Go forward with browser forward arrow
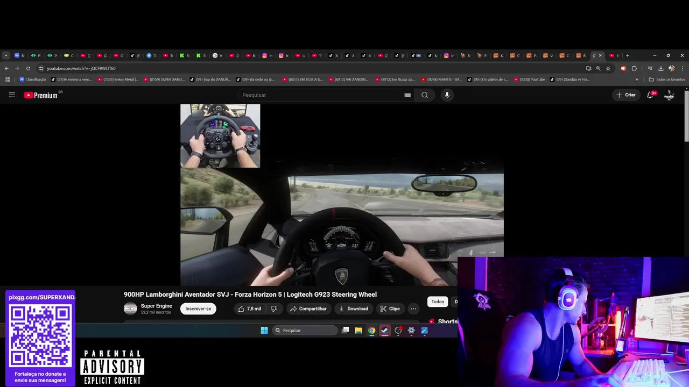689x387 pixels. point(17,68)
